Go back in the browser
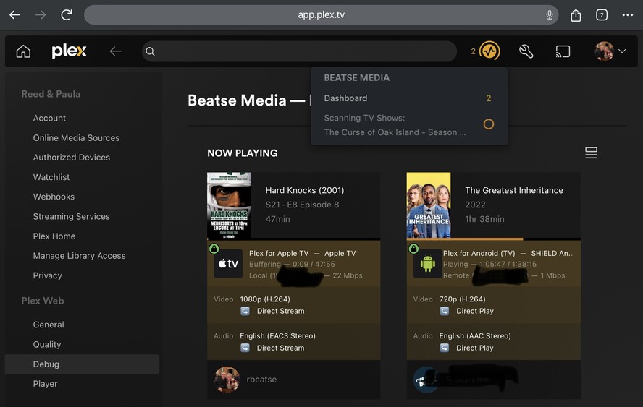 [x=14, y=15]
